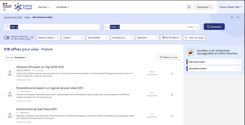Print the page with printer icon

tap(232, 17)
